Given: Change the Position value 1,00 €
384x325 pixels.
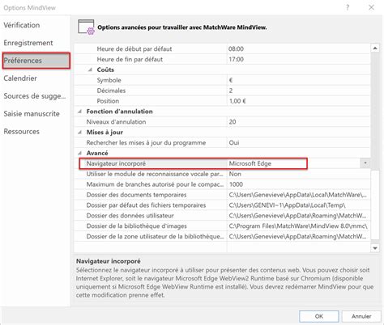Looking at the screenshot, I should click(x=237, y=101).
